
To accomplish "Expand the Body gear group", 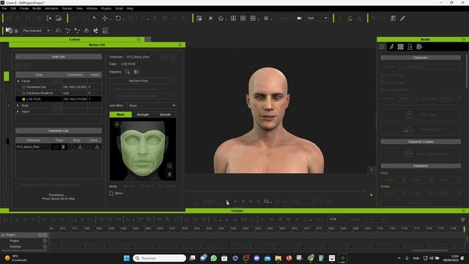I will [18, 106].
